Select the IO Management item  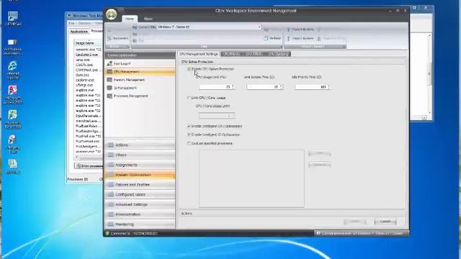pos(140,88)
